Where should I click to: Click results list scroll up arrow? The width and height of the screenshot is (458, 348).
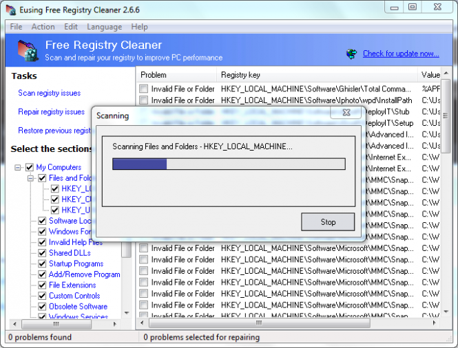[446, 73]
